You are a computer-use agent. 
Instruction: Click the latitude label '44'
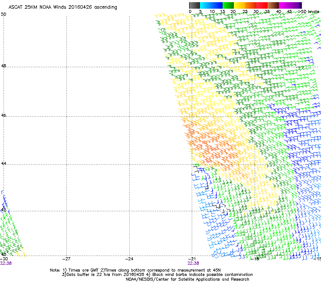(x=3, y=164)
